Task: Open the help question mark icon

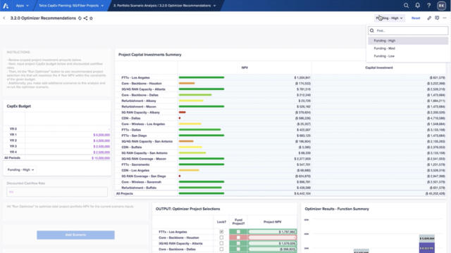Action: tap(428, 6)
